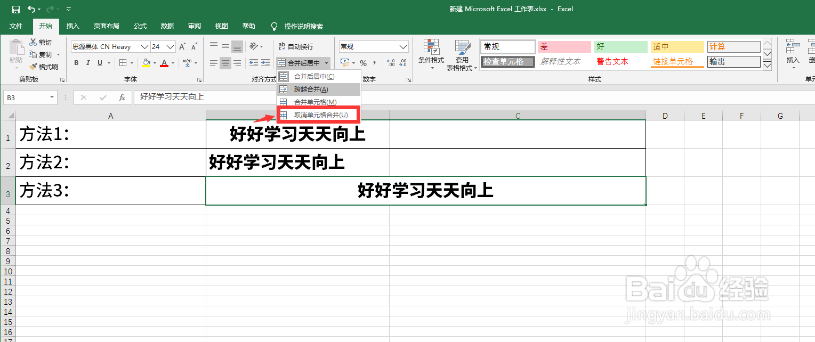
Task: Toggle italic formatting
Action: (88, 62)
